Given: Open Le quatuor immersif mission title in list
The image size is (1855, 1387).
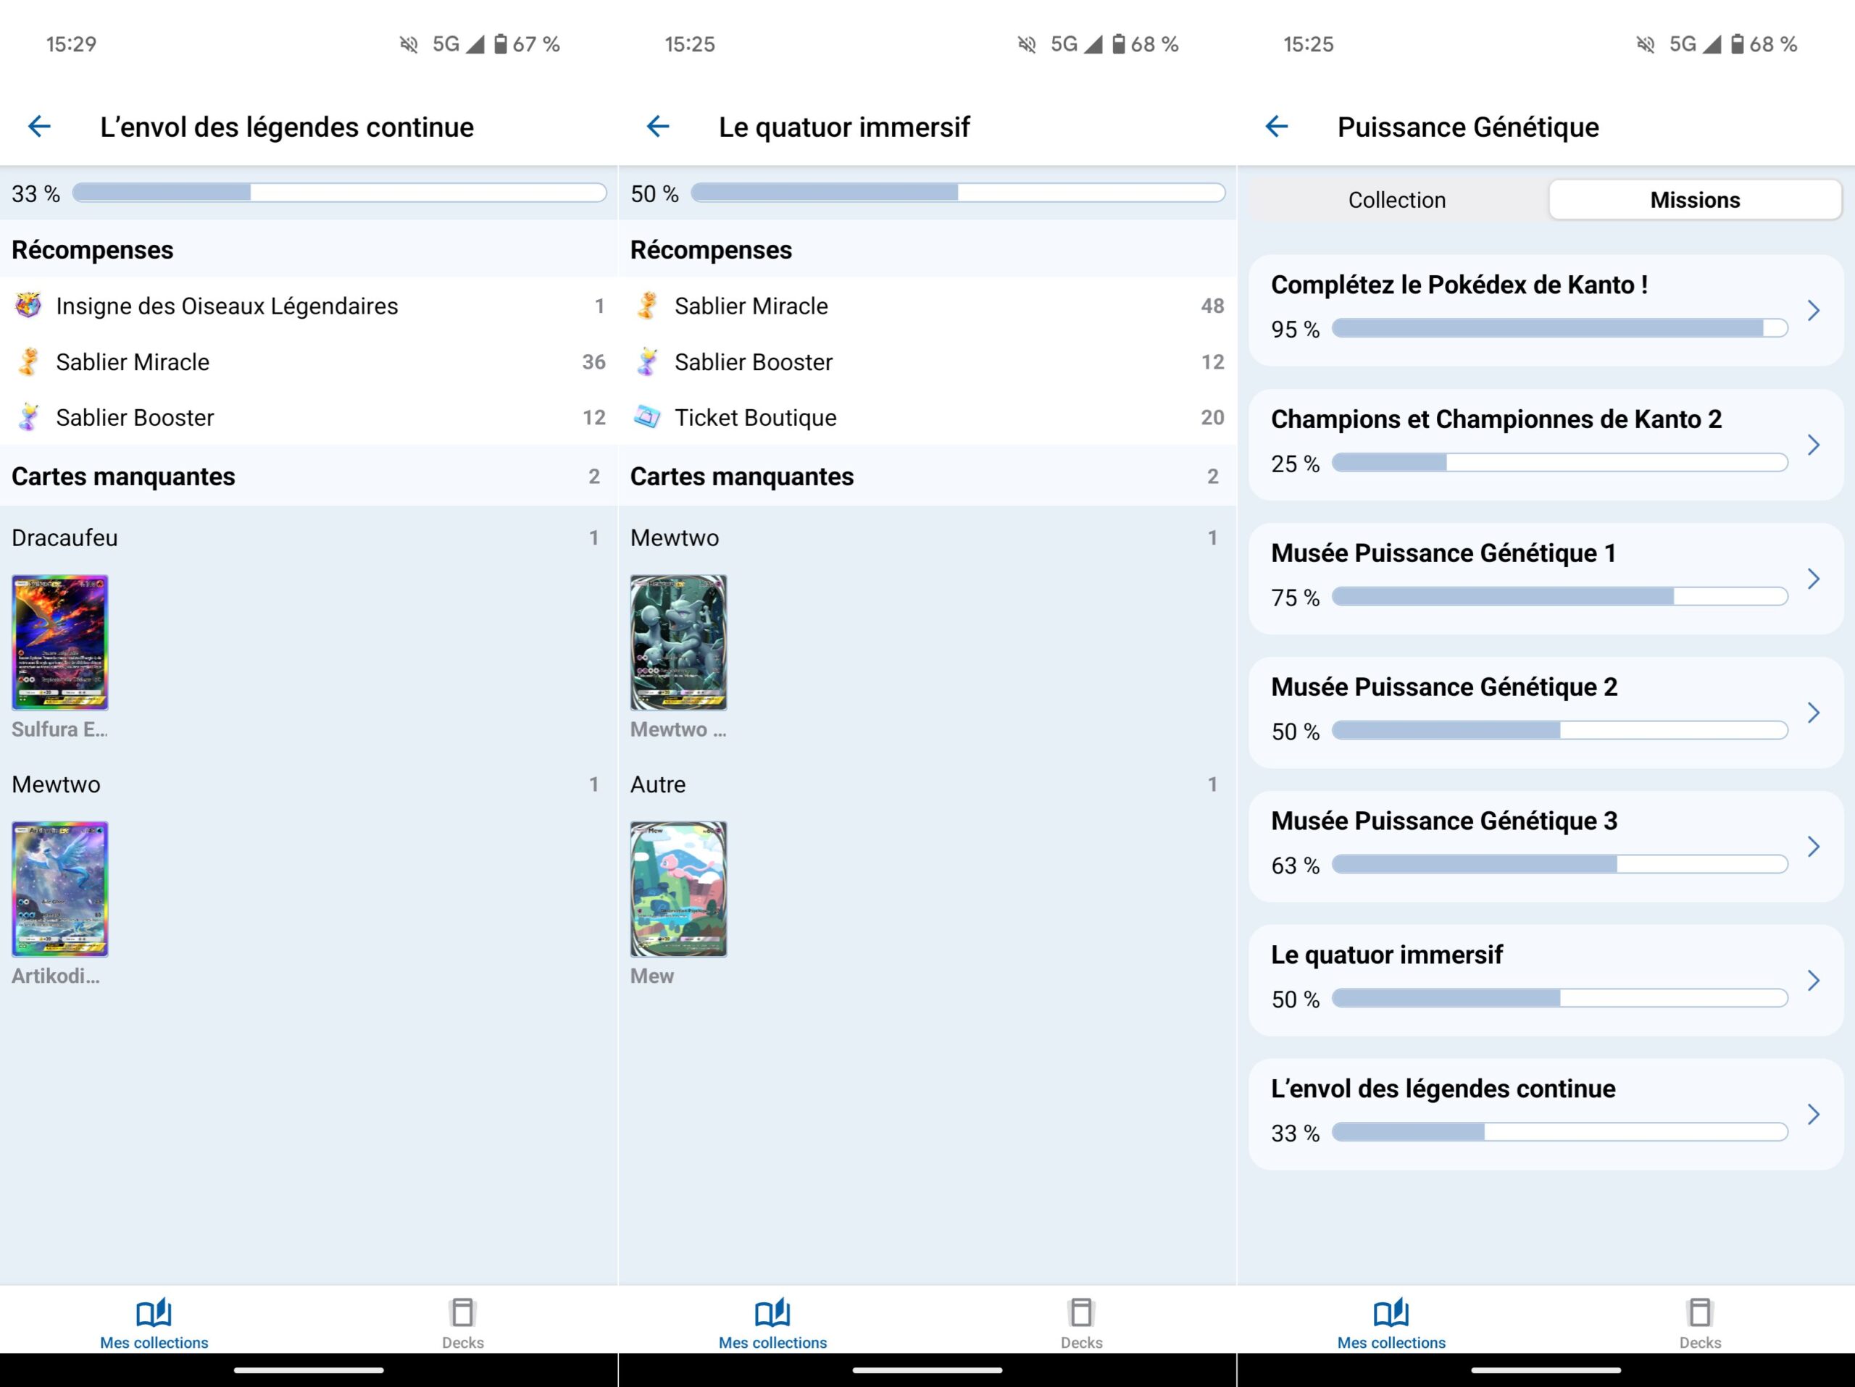Looking at the screenshot, I should 1386,955.
